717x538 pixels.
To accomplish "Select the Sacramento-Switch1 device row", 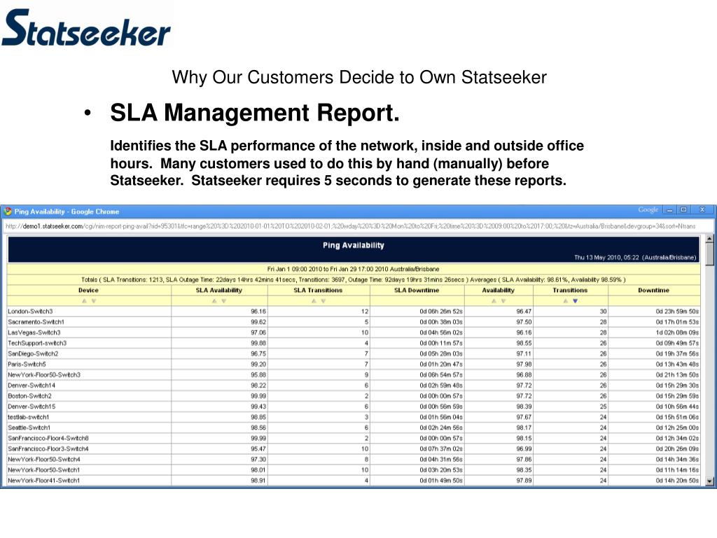I will [354, 322].
